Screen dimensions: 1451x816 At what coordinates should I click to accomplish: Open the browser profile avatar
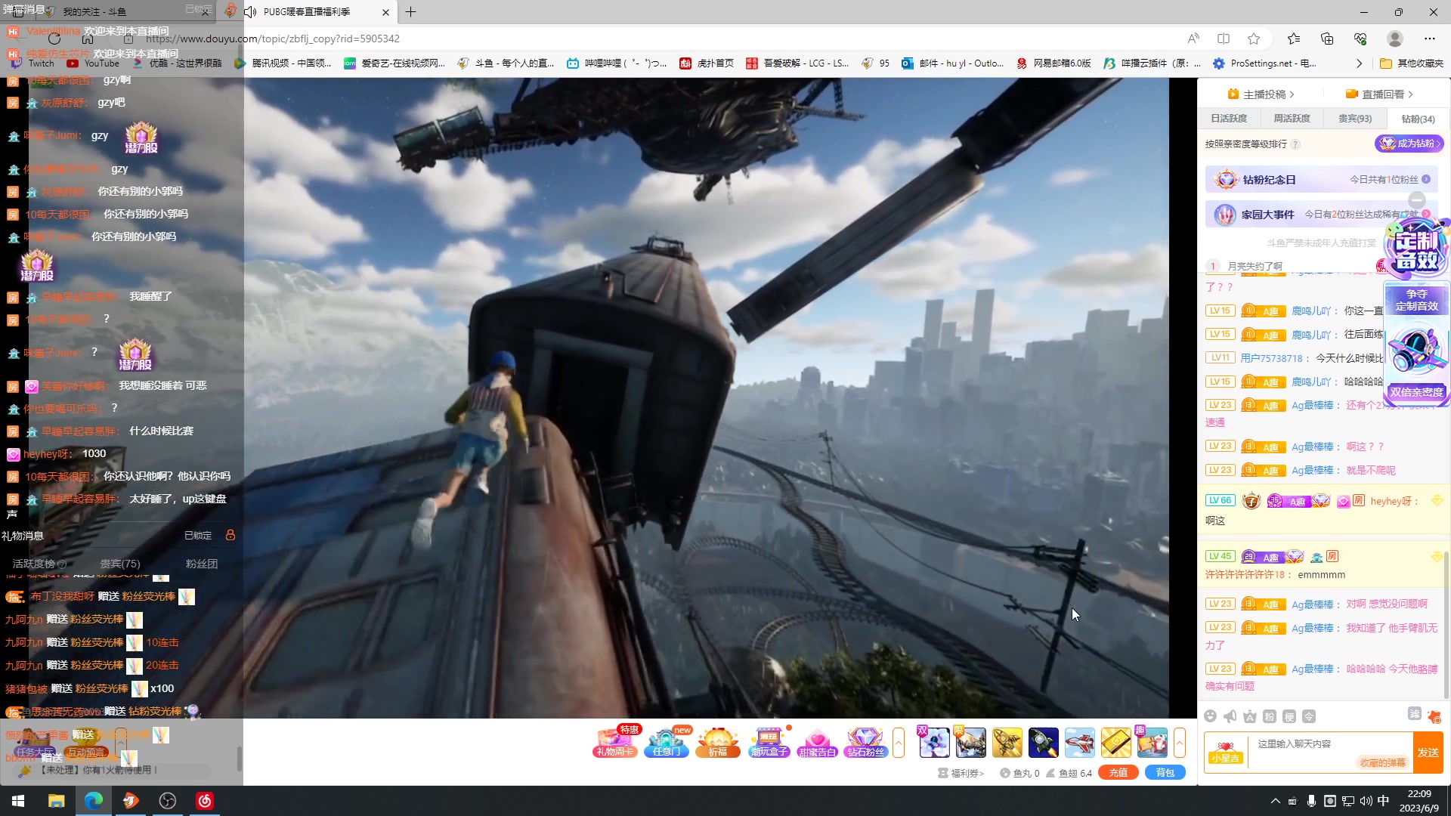pos(1395,39)
